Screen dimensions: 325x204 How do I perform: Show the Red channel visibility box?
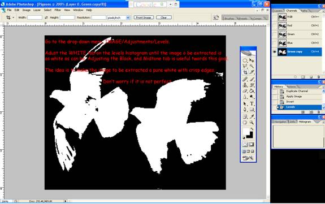coord(275,25)
